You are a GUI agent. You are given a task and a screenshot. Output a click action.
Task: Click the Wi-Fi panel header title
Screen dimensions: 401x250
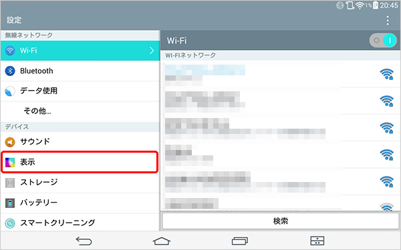tap(176, 41)
